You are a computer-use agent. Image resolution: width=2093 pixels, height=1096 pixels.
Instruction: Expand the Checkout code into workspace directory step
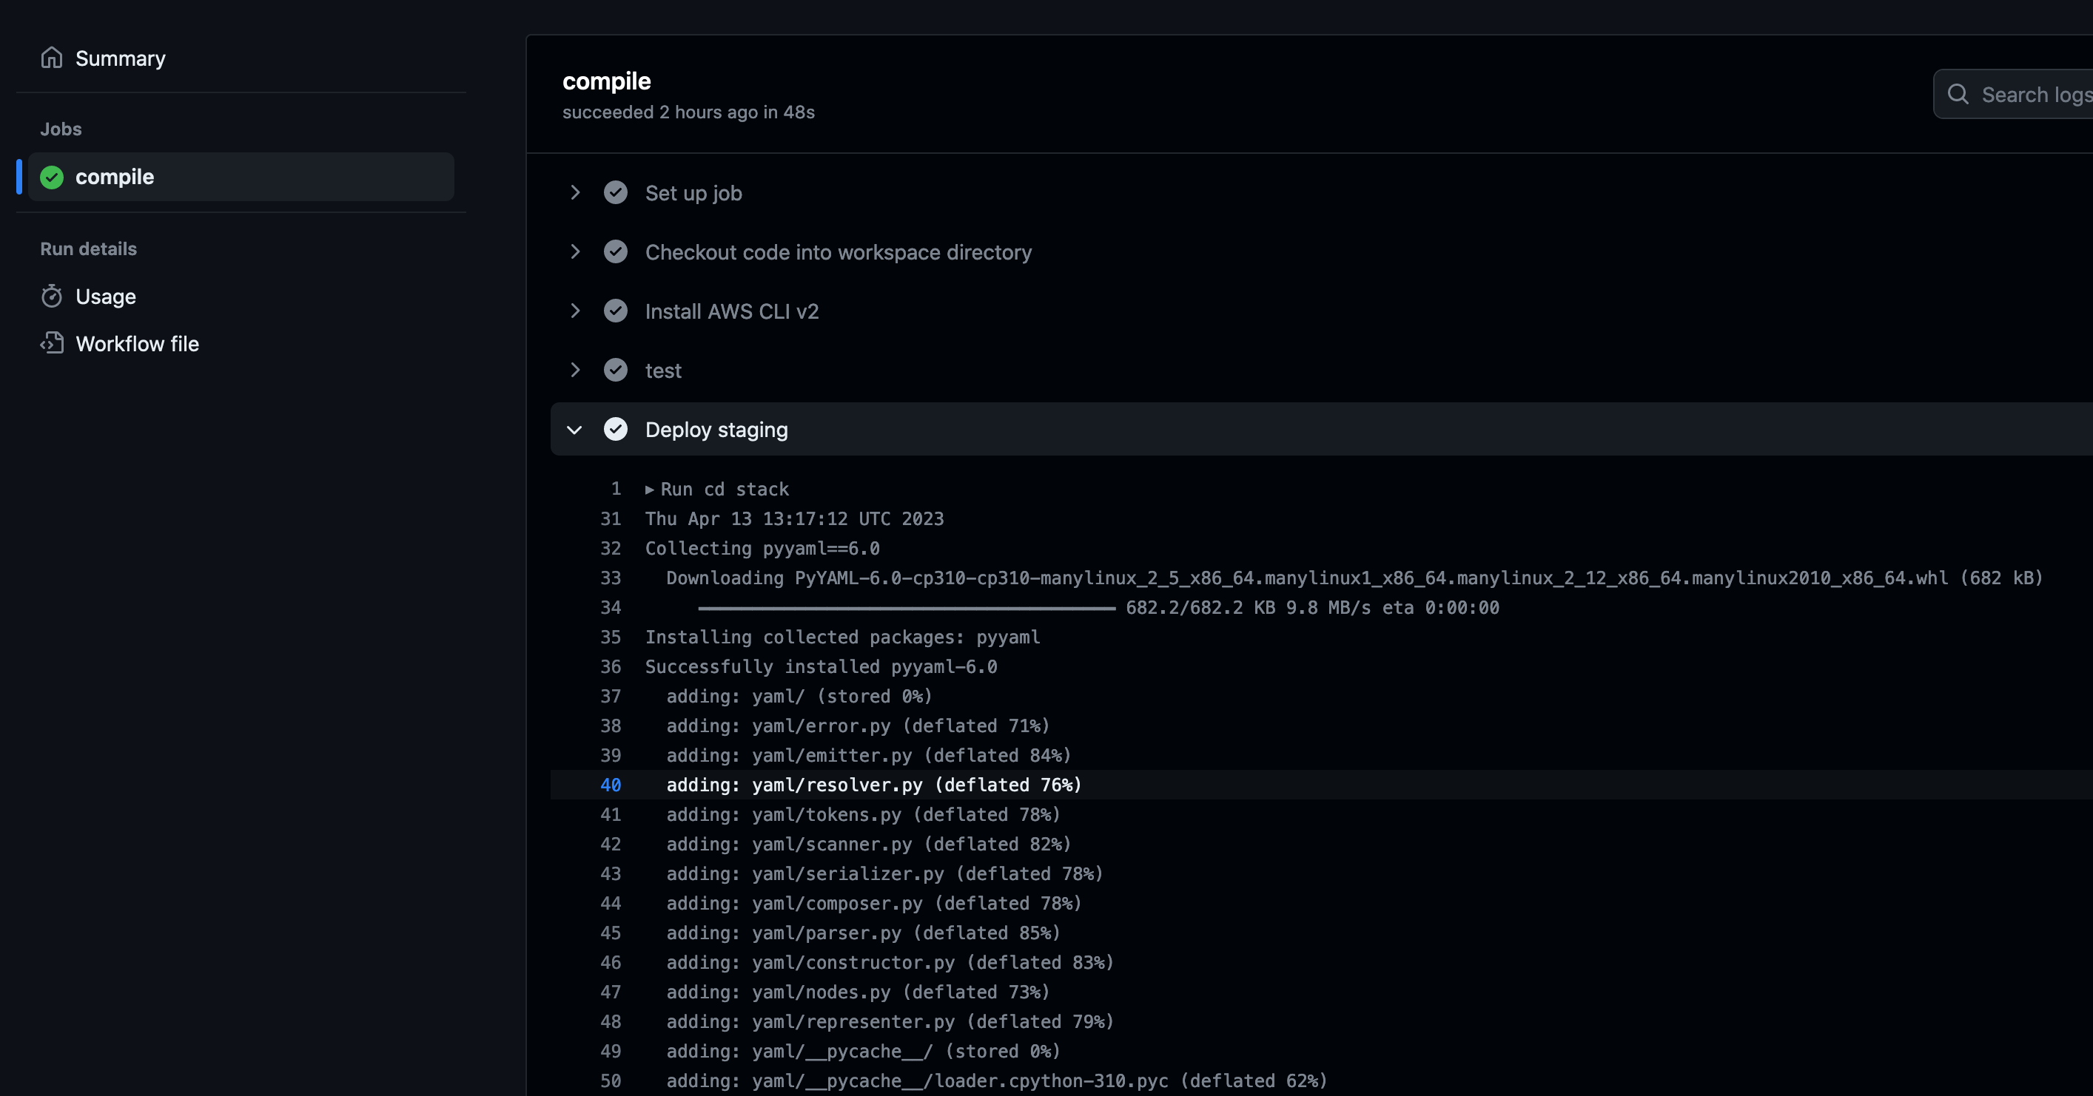click(x=574, y=251)
